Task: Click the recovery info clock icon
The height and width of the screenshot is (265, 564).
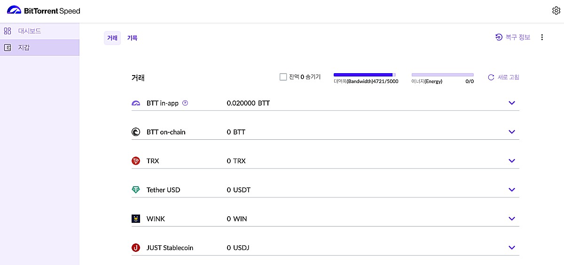Action: point(499,37)
